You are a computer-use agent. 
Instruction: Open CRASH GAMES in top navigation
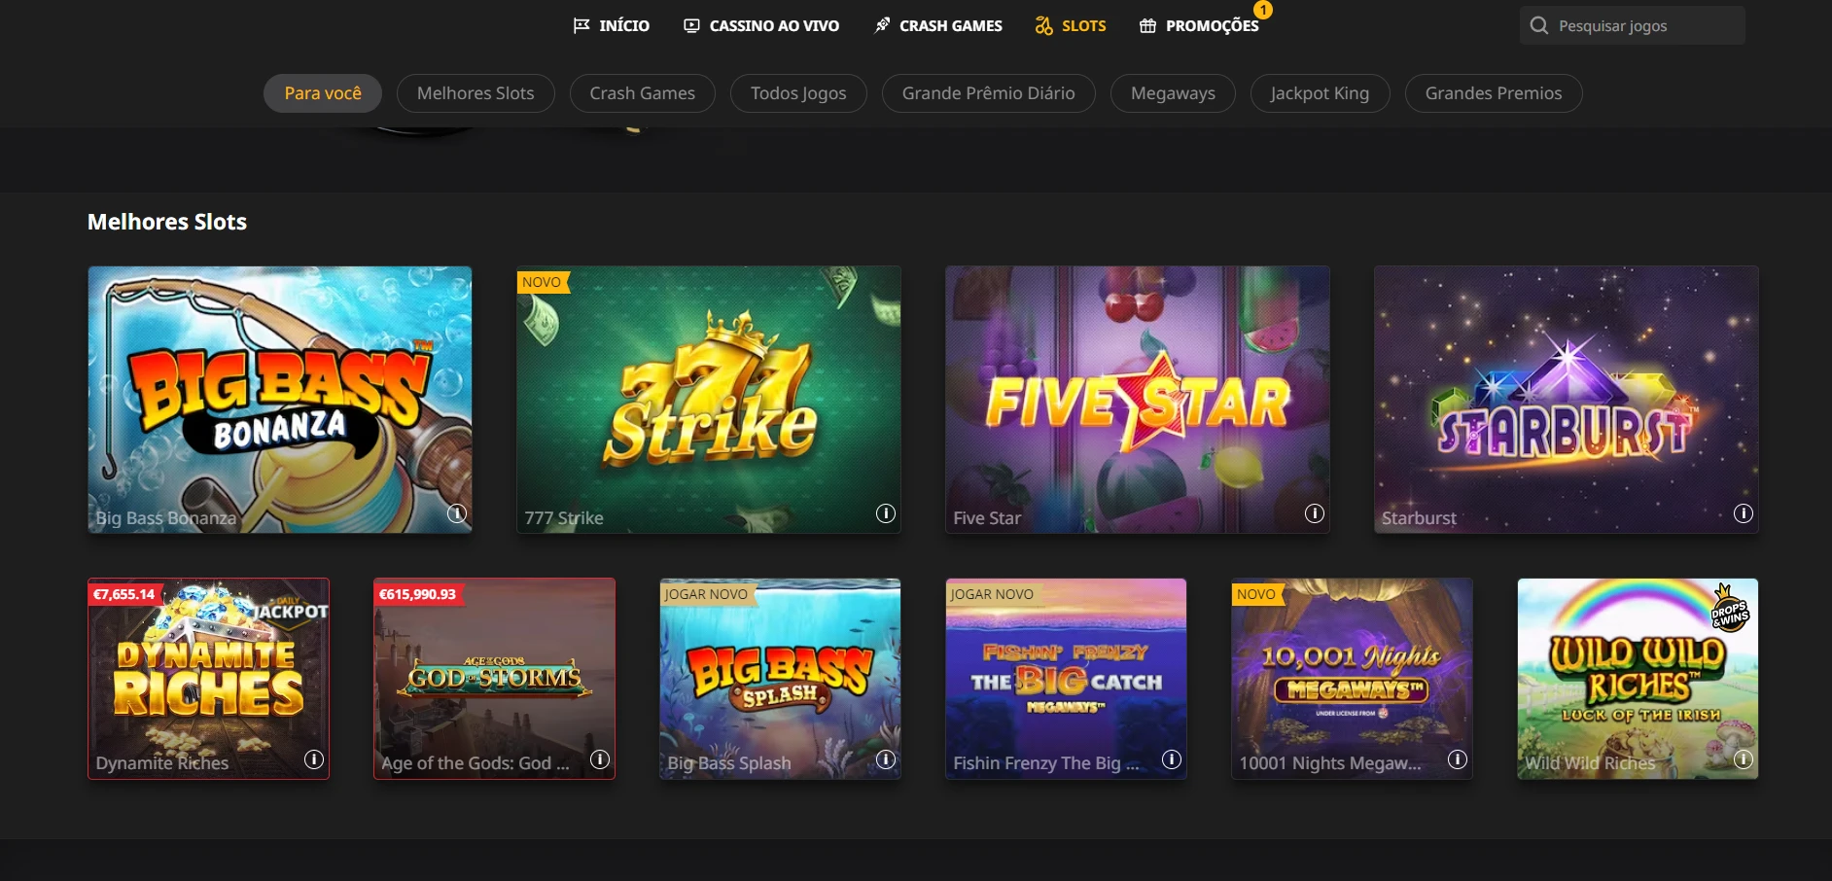click(938, 25)
